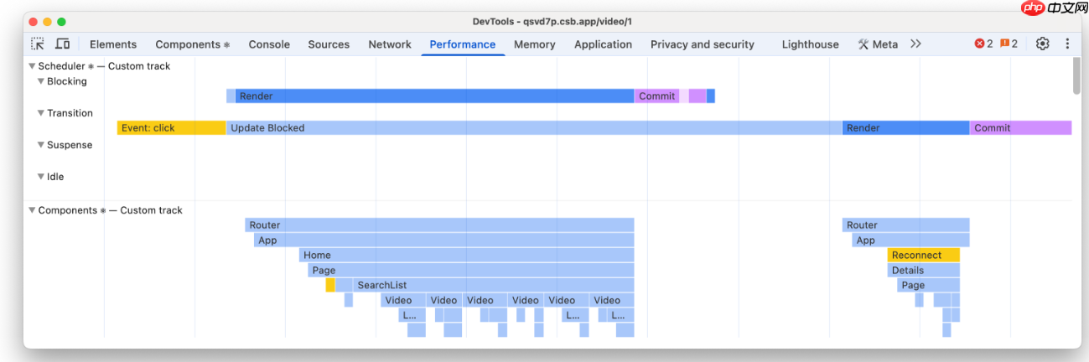Open the Lighthouse tab

(x=810, y=44)
